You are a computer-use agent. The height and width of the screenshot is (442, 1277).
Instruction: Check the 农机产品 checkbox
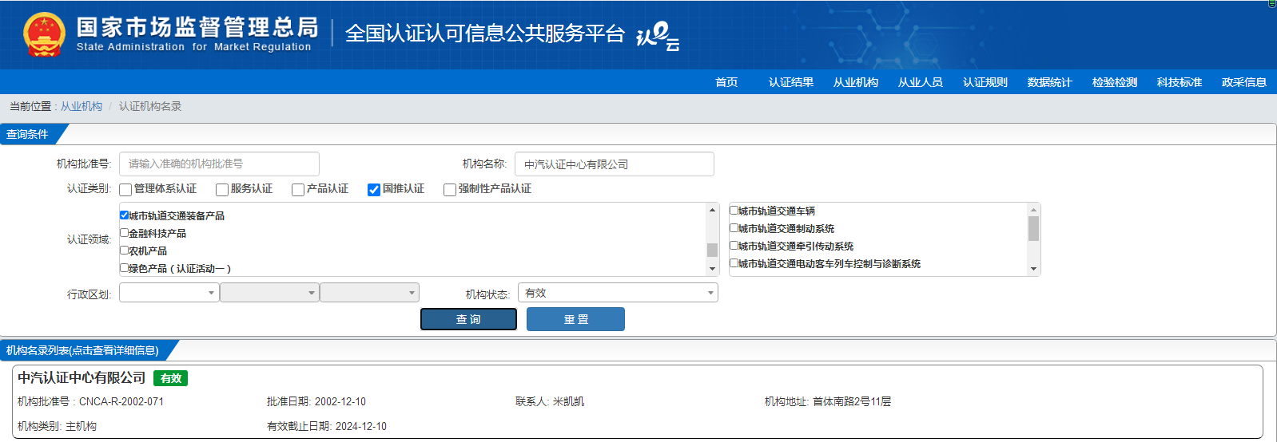124,251
